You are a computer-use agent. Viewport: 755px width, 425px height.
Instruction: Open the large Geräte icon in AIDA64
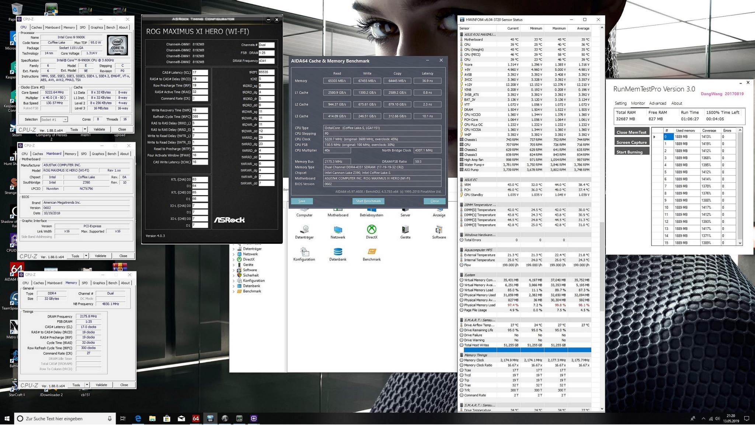pyautogui.click(x=405, y=229)
